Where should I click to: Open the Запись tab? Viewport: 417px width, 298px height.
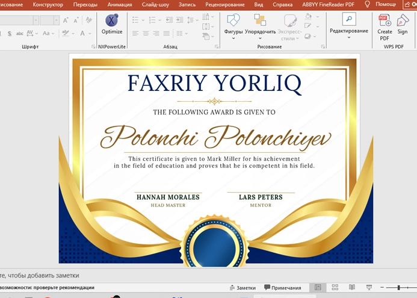(187, 5)
